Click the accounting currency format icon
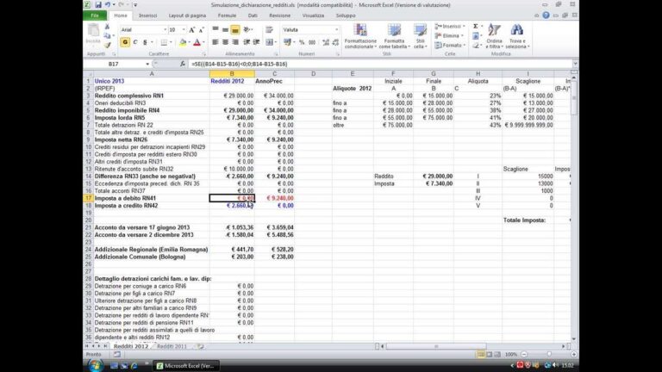Viewport: 662px width, 372px height. click(x=287, y=42)
